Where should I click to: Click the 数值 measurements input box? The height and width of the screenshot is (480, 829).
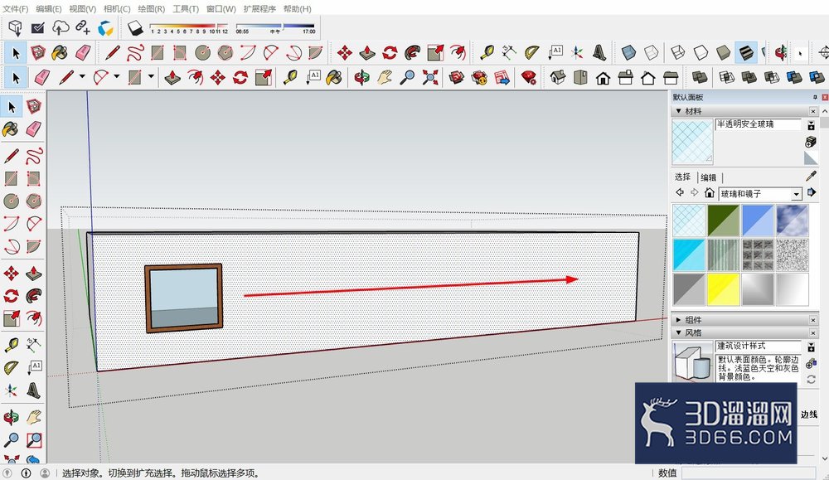tap(749, 473)
